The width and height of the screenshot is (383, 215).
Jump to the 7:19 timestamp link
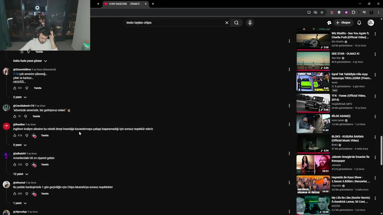[x=16, y=74]
